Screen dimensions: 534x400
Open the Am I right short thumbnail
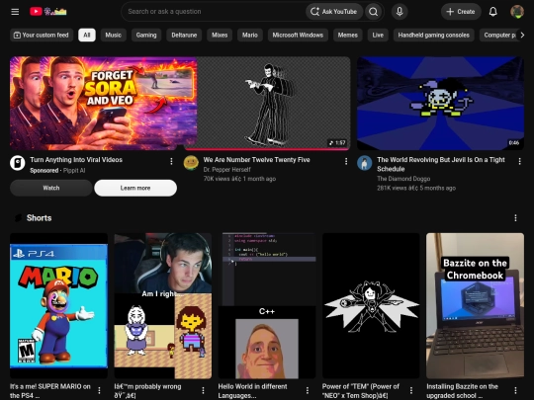163,306
